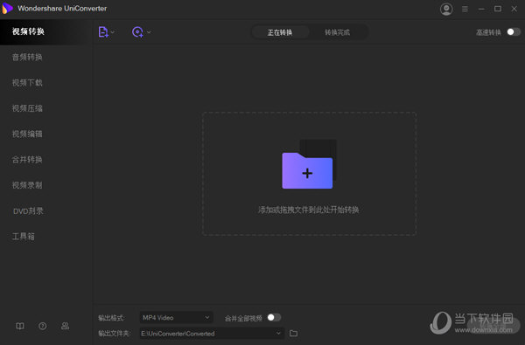Select 视频录制 in the sidebar

45,185
